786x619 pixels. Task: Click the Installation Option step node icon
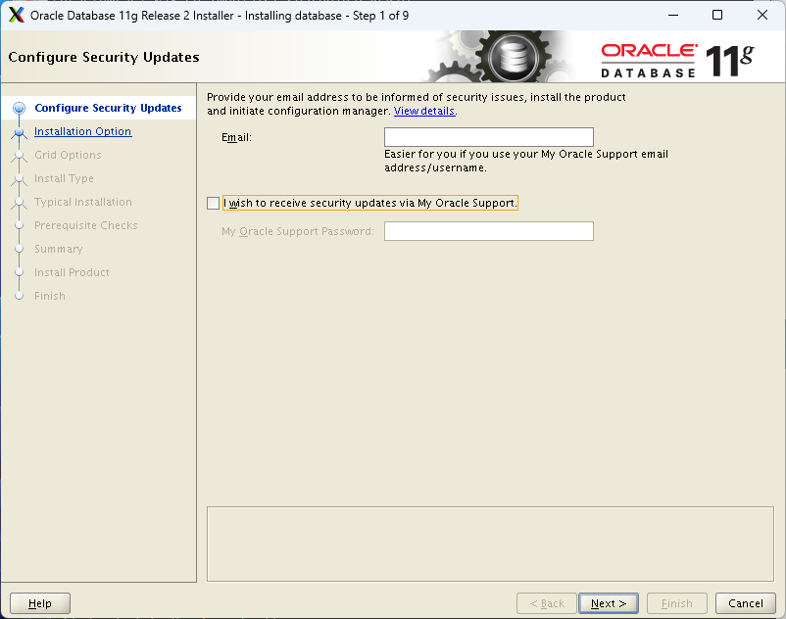19,131
